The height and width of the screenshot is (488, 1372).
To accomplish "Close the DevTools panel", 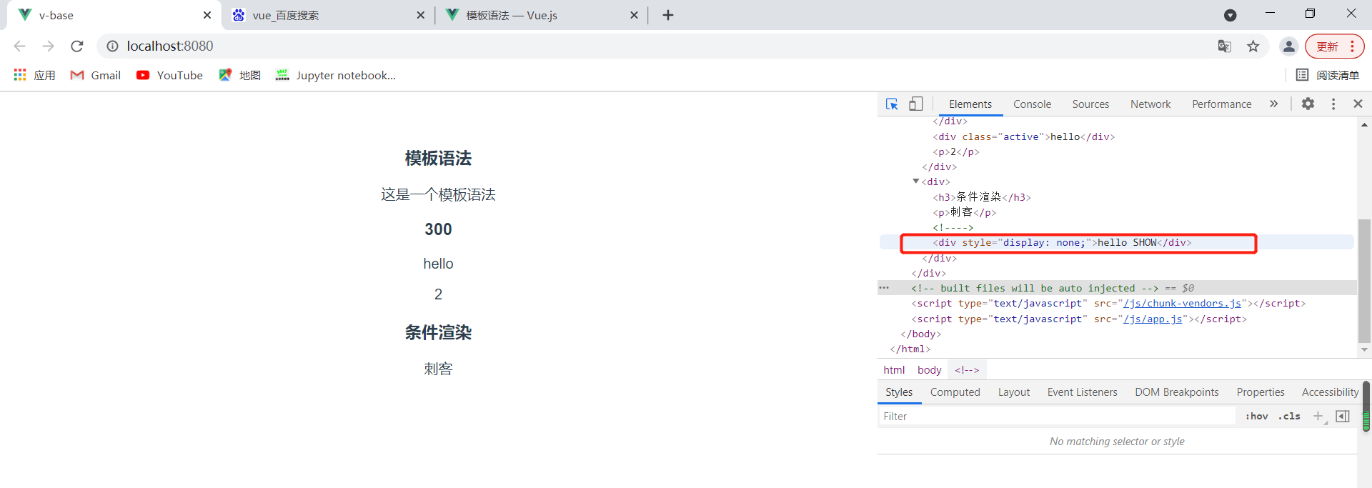I will (1358, 104).
